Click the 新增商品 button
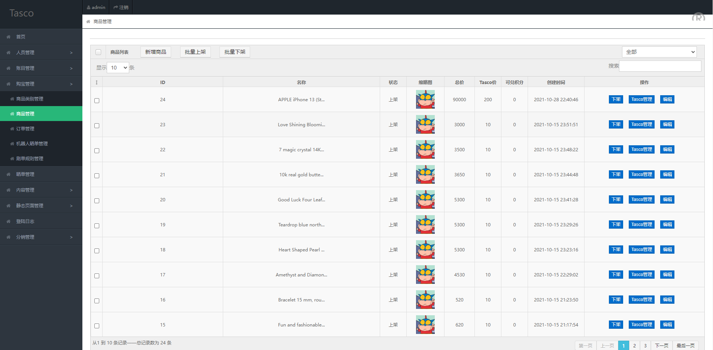The width and height of the screenshot is (713, 350). coord(156,52)
